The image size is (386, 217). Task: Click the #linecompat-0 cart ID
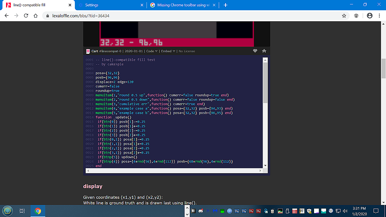click(110, 51)
